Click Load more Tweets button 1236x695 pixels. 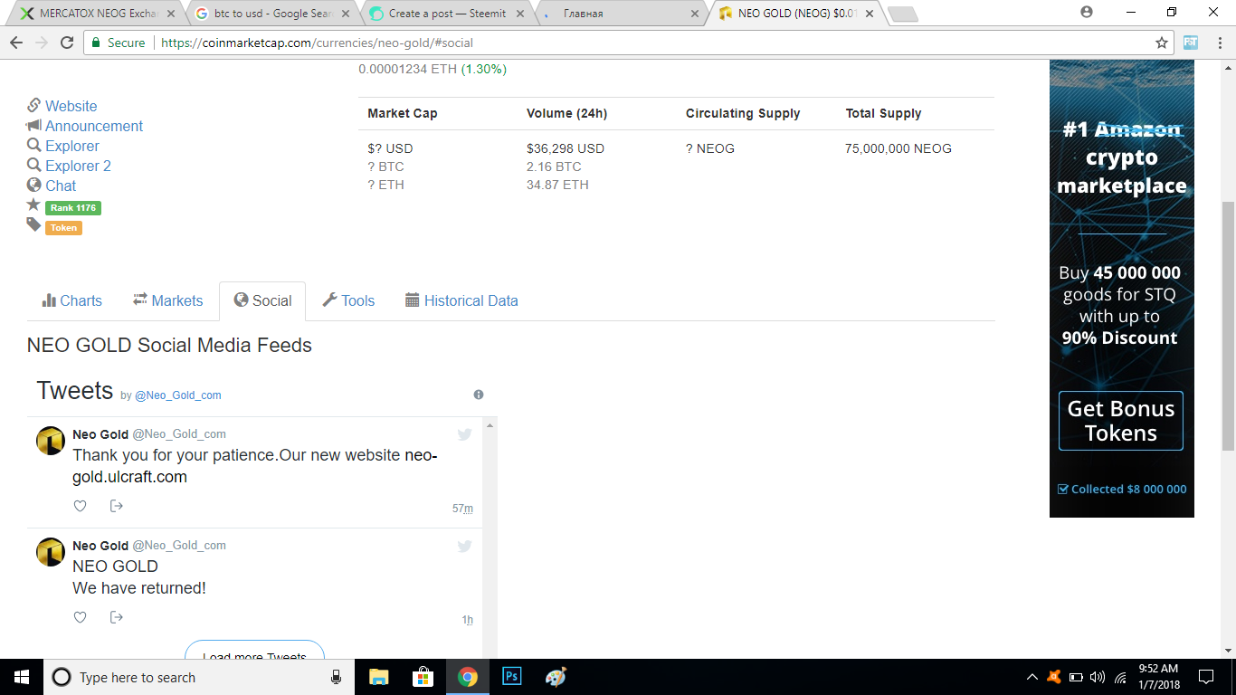point(254,651)
